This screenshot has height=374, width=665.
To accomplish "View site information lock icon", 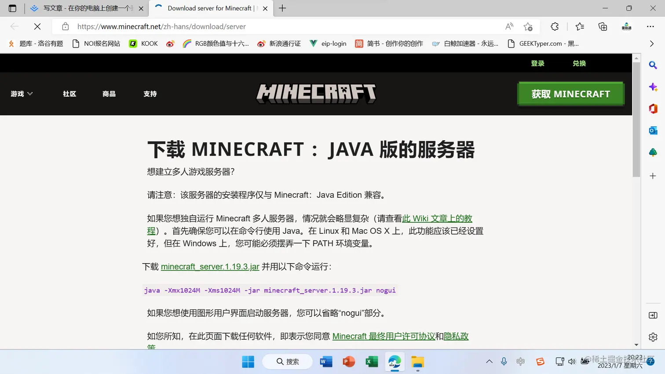I will pos(65,26).
